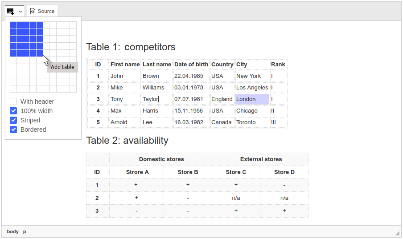Click the Table 1: competitors heading
This screenshot has width=403, height=239.
(x=131, y=47)
